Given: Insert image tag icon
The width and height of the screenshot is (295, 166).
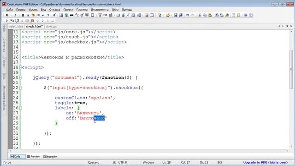Looking at the screenshot, I should (61, 15).
